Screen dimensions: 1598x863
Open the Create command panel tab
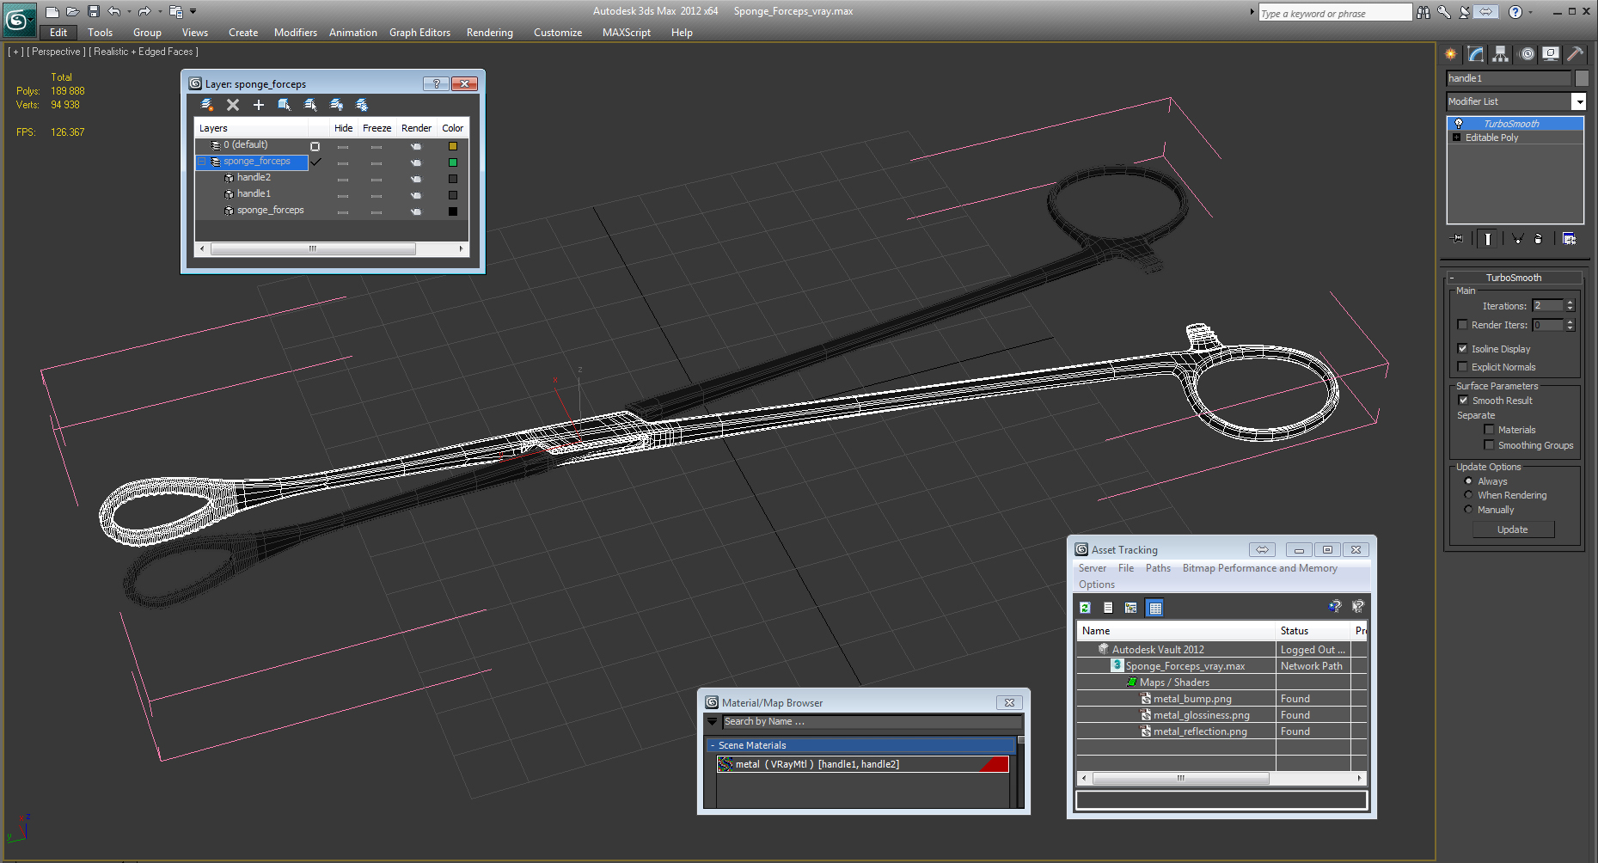click(x=1451, y=54)
